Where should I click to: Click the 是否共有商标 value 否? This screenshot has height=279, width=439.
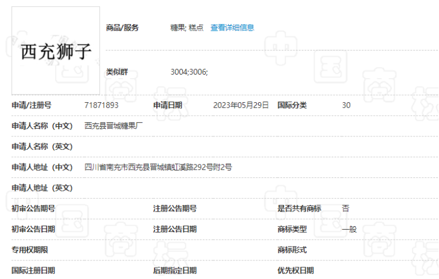pos(345,208)
